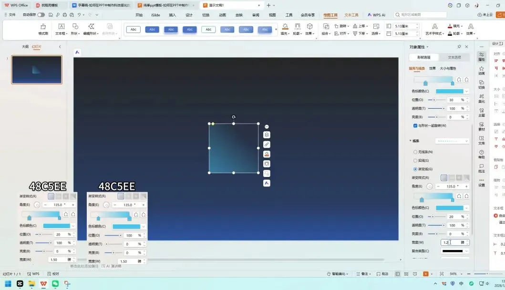Open the Design (设计) ribbon tab

point(189,15)
